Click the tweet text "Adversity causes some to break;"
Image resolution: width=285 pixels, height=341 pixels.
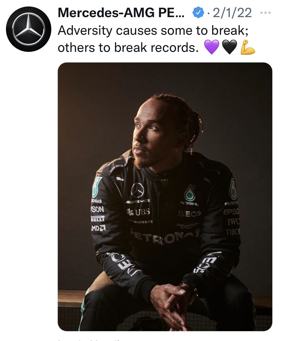(x=153, y=31)
